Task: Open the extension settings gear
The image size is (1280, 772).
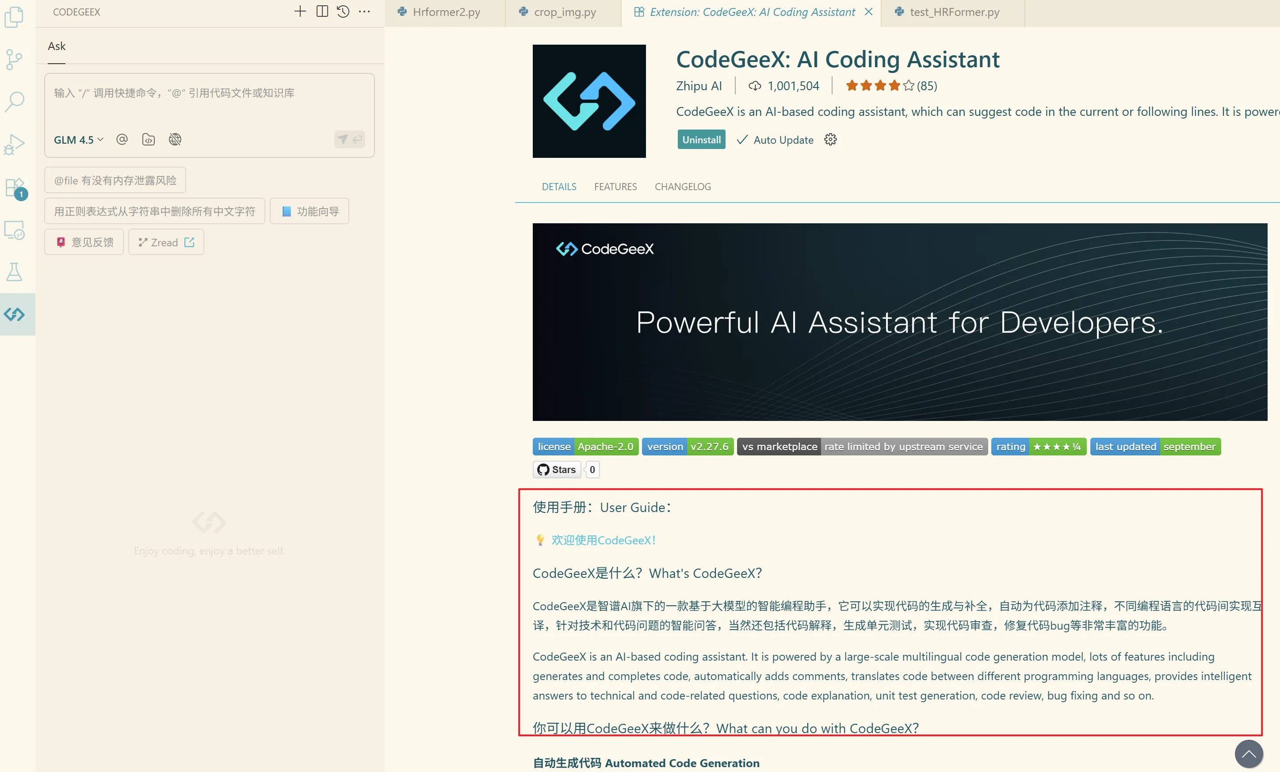Action: [831, 140]
